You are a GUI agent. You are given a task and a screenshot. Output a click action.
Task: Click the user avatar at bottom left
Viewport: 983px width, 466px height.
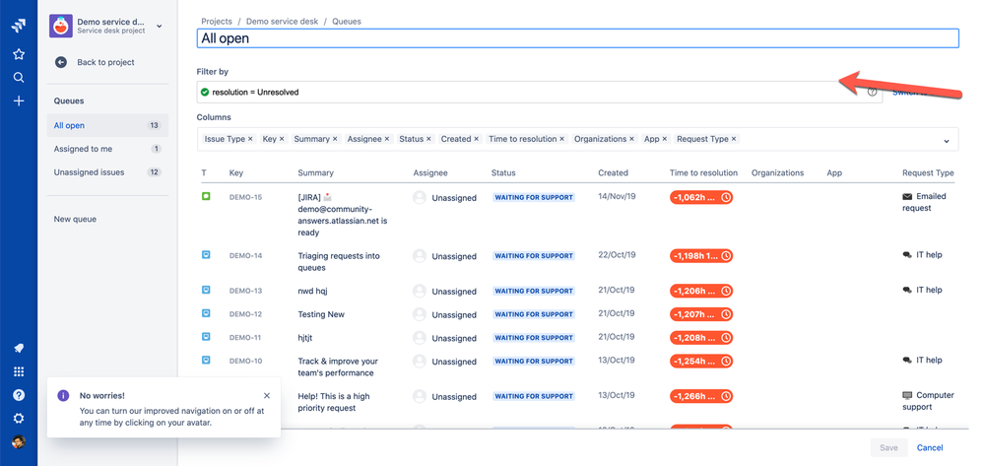coord(19,442)
